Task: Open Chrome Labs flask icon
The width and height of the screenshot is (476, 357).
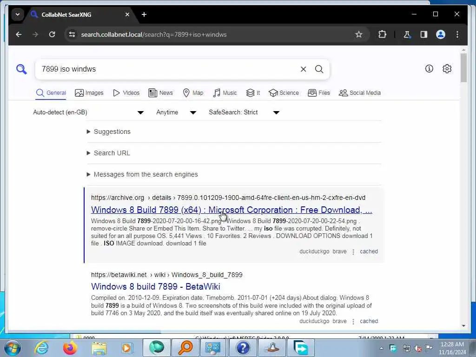Action: [x=407, y=34]
